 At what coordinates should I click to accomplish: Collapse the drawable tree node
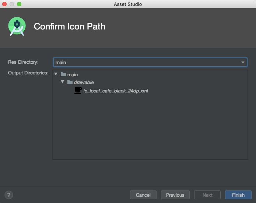tap(62, 82)
